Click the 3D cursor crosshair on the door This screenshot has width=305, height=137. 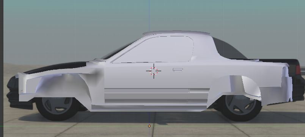154,71
